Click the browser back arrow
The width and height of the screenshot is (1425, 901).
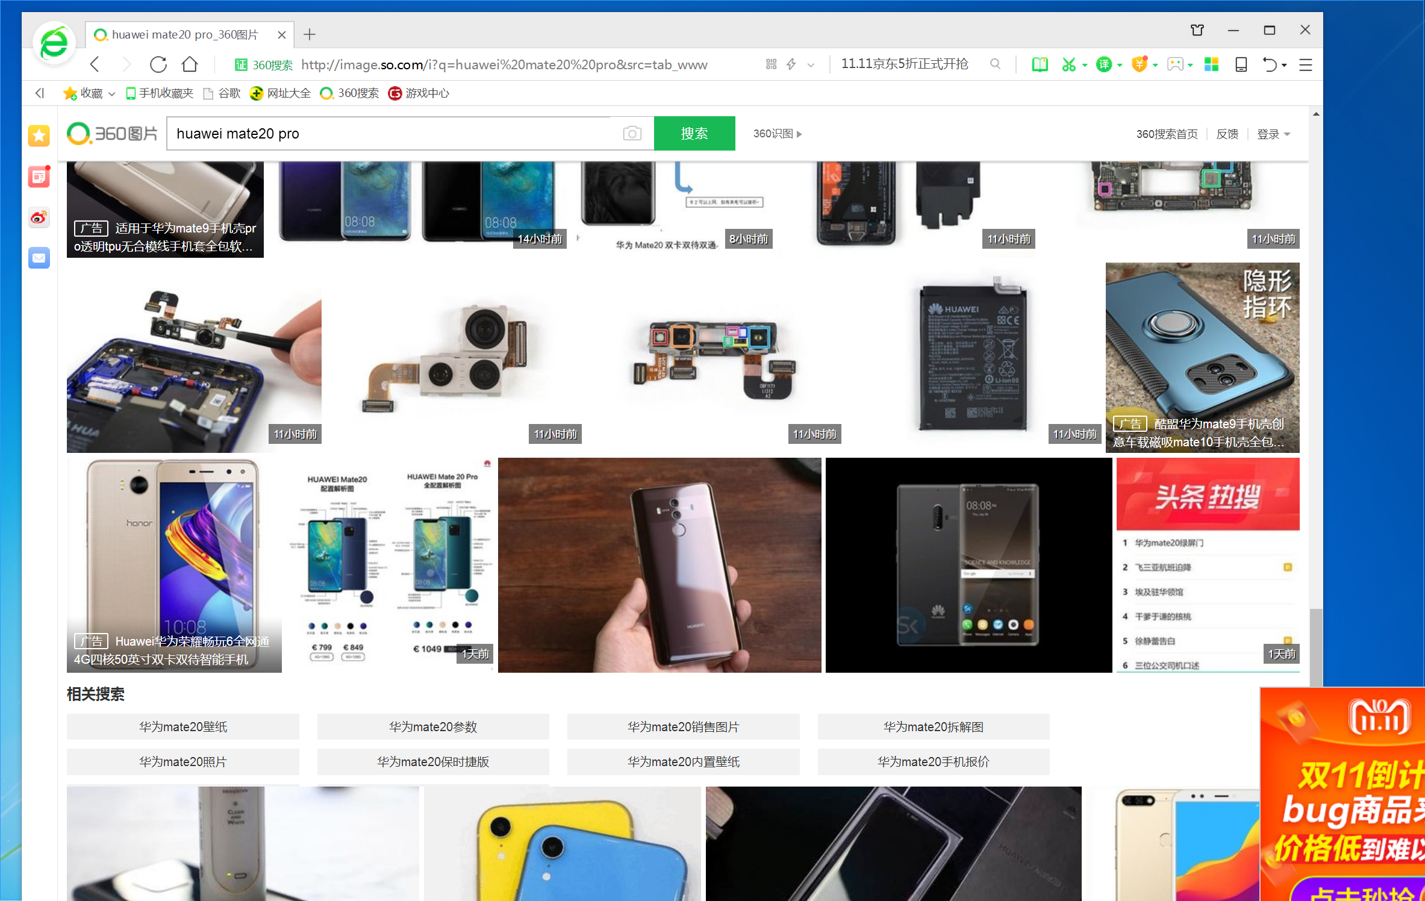coord(95,64)
